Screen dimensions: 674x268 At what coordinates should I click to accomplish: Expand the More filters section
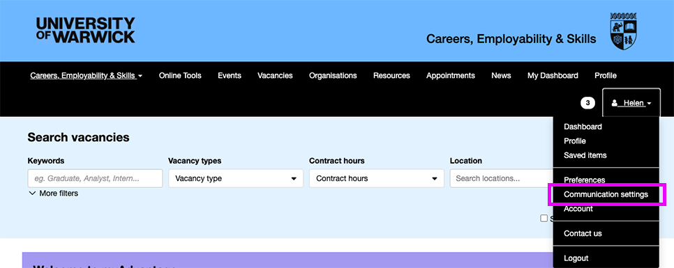[x=53, y=194]
